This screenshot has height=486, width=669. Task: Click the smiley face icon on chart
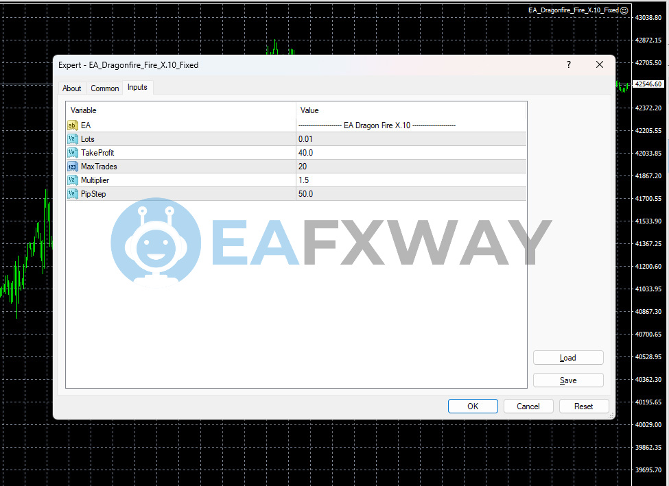624,10
